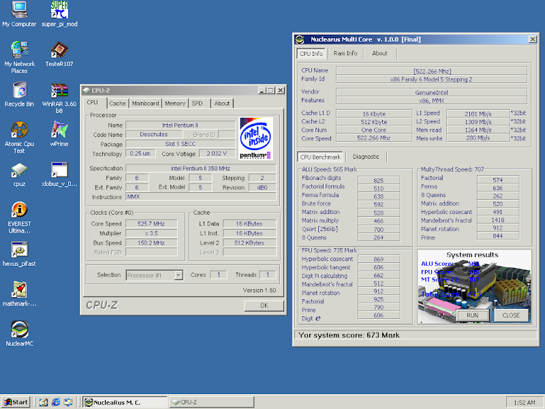This screenshot has width=545, height=409.
Task: Select the CPU Benchmark tab
Action: [x=320, y=157]
